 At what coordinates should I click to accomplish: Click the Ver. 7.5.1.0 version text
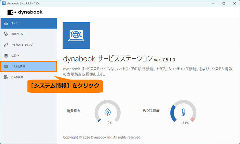click(x=164, y=60)
